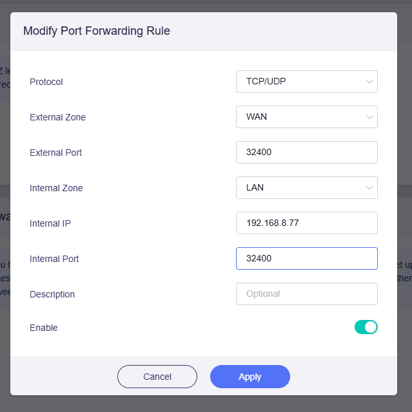Screen dimensions: 412x412
Task: Click the "Internal Zone" field label
Action: (56, 188)
